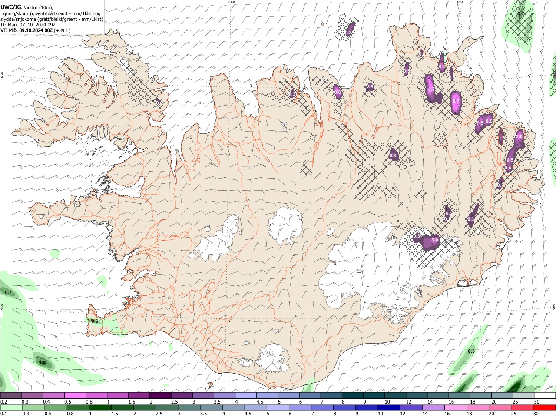
Task: Click the 0.8 green swatch in the lower legend
Action: tap(78, 407)
